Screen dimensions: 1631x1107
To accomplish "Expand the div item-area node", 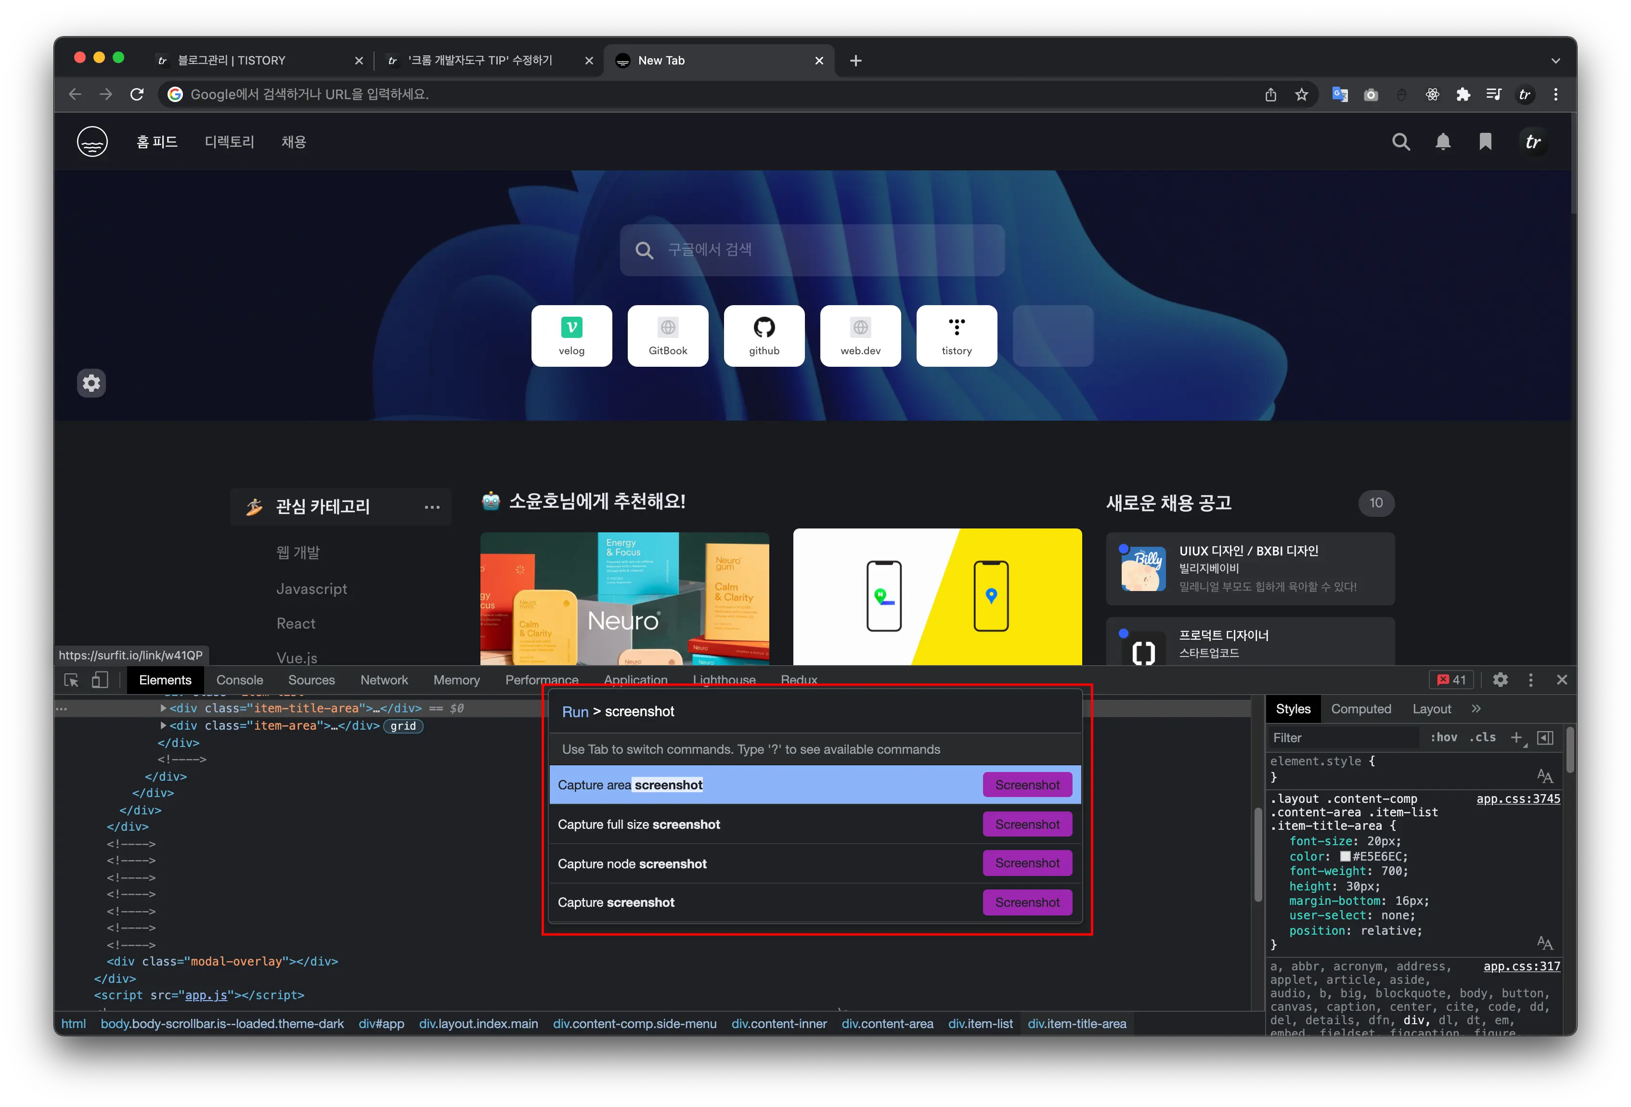I will click(x=164, y=725).
